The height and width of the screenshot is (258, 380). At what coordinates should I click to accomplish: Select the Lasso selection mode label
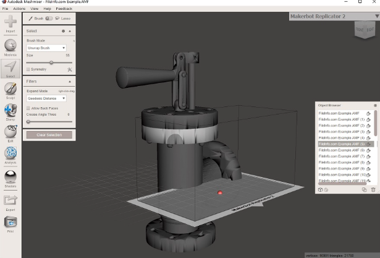tap(65, 19)
